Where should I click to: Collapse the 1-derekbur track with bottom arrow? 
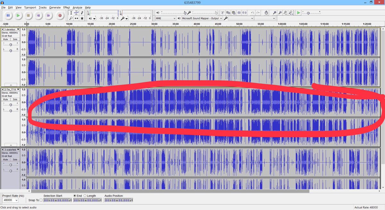point(11,85)
